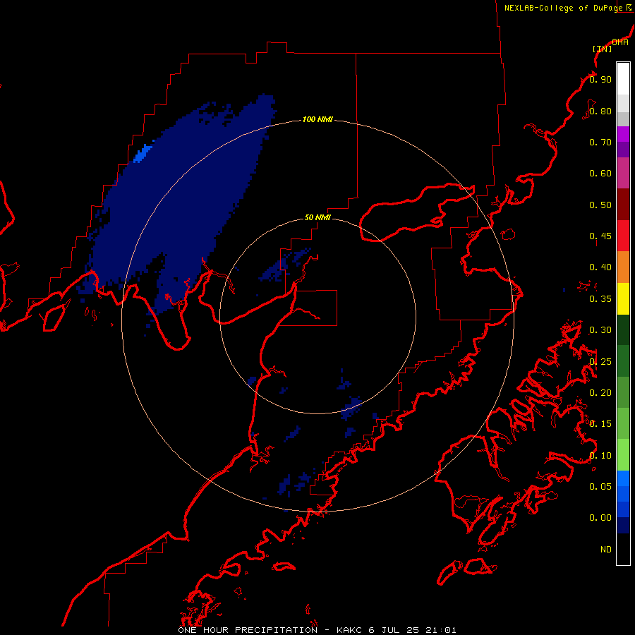Select the 0.05 legend value
The height and width of the screenshot is (635, 635).
(600, 487)
